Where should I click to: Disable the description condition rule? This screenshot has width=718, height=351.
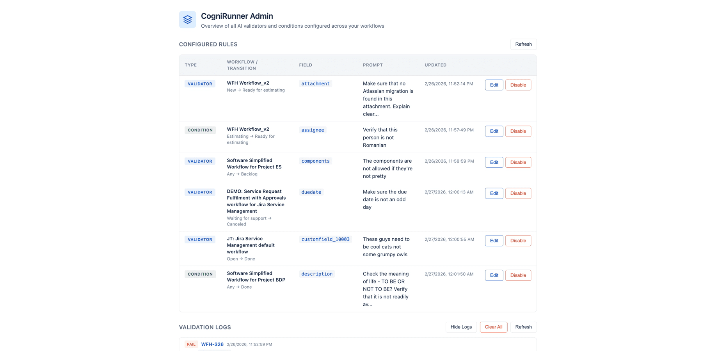point(518,275)
